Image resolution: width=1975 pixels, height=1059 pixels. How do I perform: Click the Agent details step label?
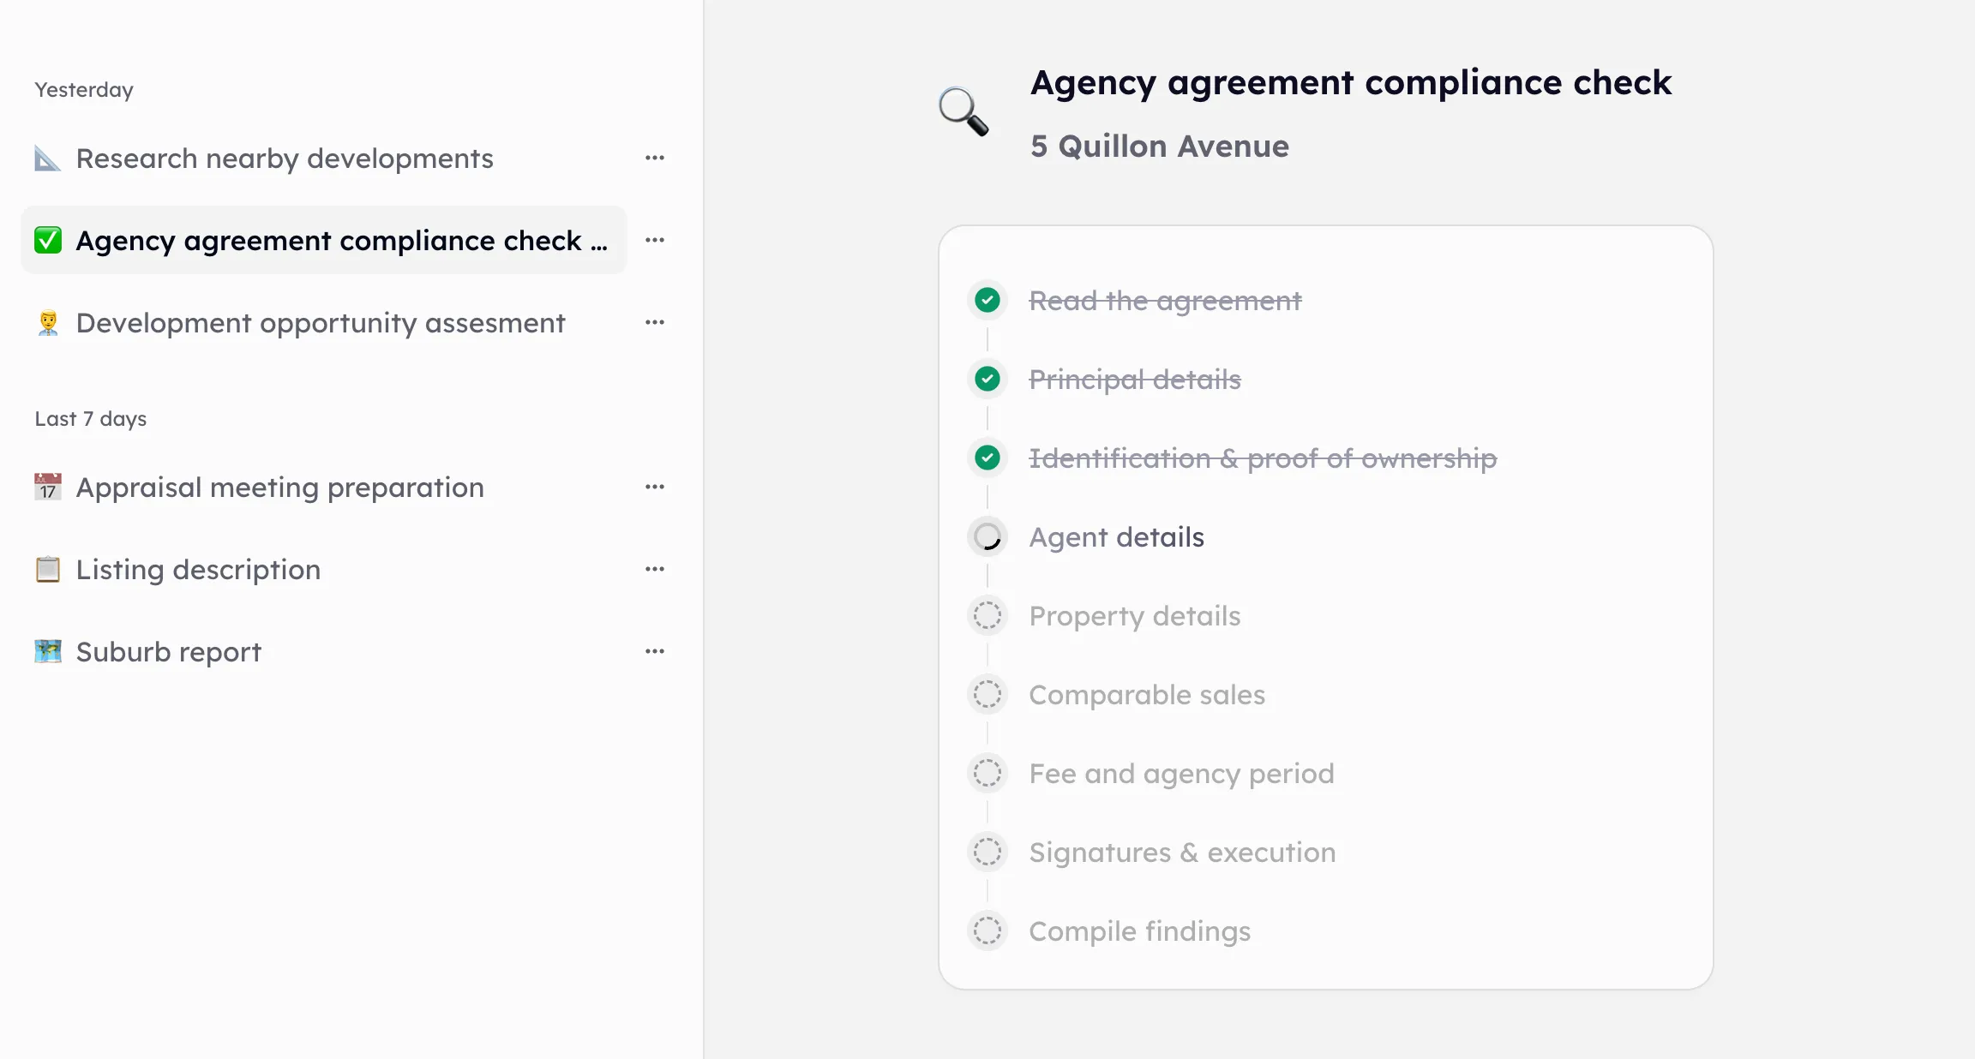click(1117, 536)
